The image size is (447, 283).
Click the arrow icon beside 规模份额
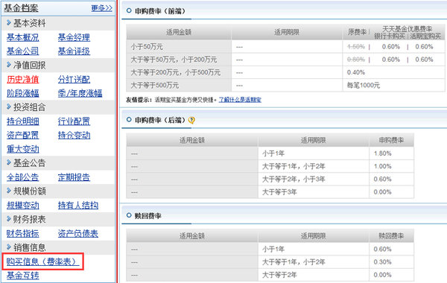click(x=8, y=191)
